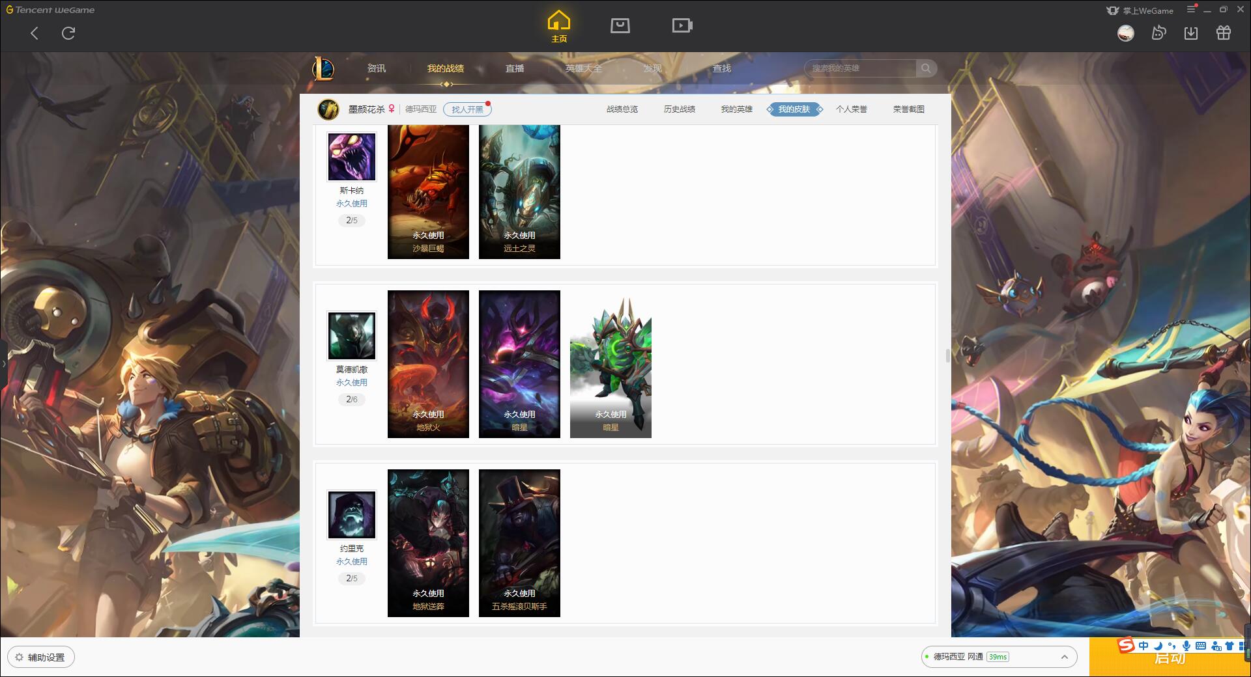This screenshot has height=677, width=1251.
Task: Click the summoner avatar icon for 墨颜花杀
Action: pos(328,109)
